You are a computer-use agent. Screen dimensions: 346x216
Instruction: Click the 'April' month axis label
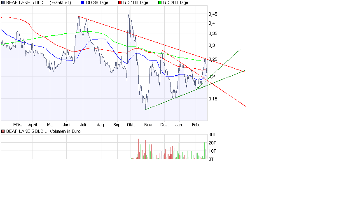(x=33, y=125)
